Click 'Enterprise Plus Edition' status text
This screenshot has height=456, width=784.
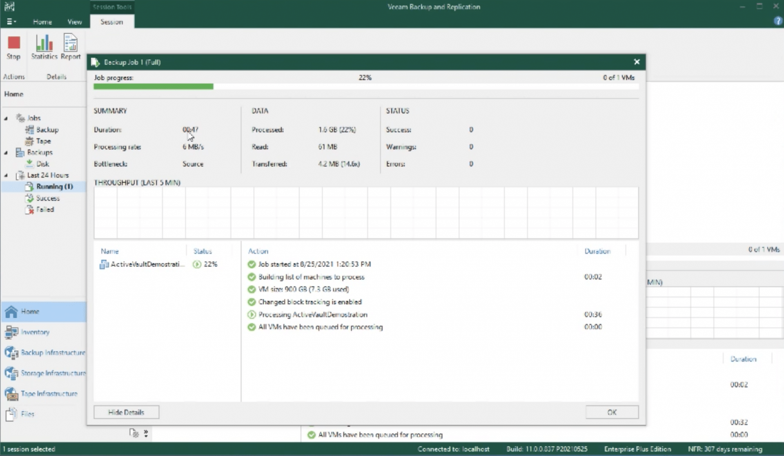pyautogui.click(x=637, y=449)
